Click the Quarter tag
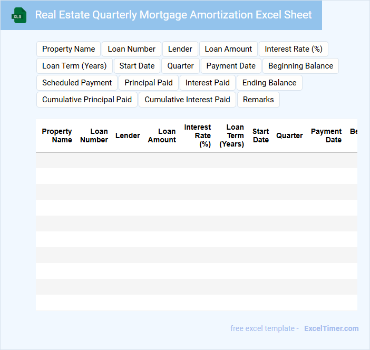 click(181, 66)
